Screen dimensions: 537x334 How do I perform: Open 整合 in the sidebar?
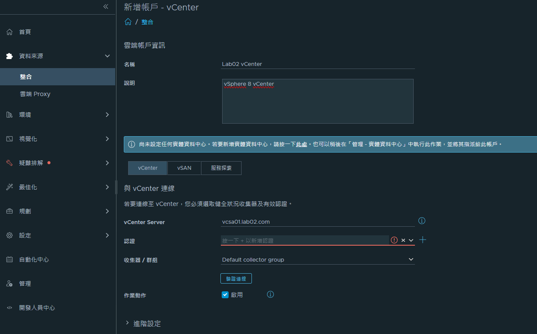[x=57, y=77]
